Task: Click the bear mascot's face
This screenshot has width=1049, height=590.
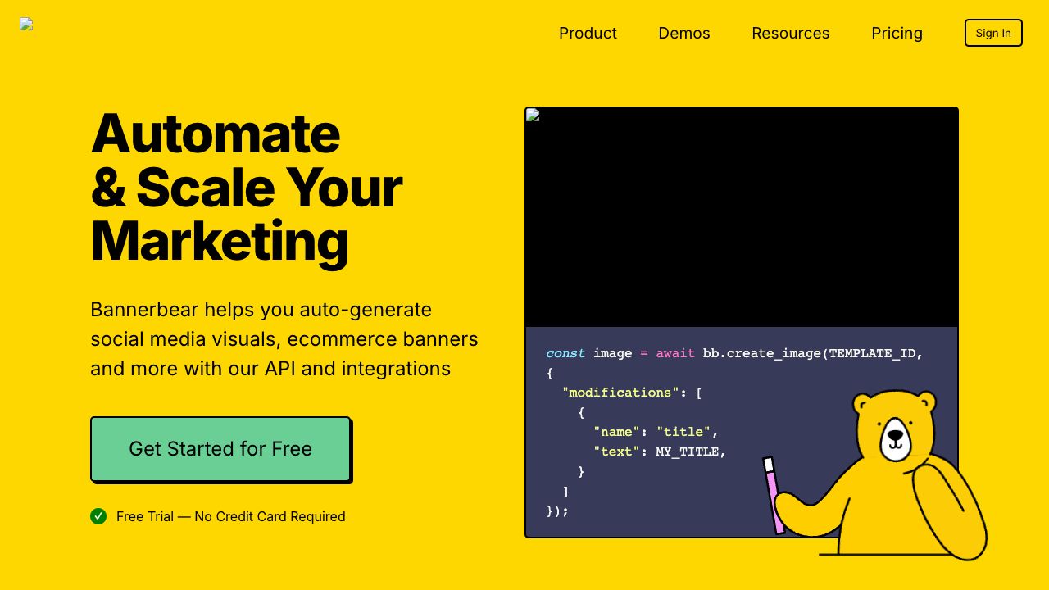Action: coord(895,438)
